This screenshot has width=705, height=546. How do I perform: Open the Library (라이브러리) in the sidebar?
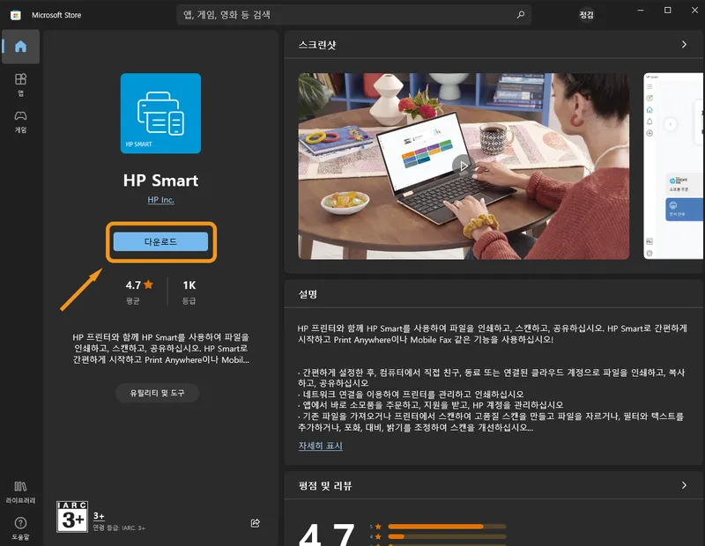click(x=20, y=492)
